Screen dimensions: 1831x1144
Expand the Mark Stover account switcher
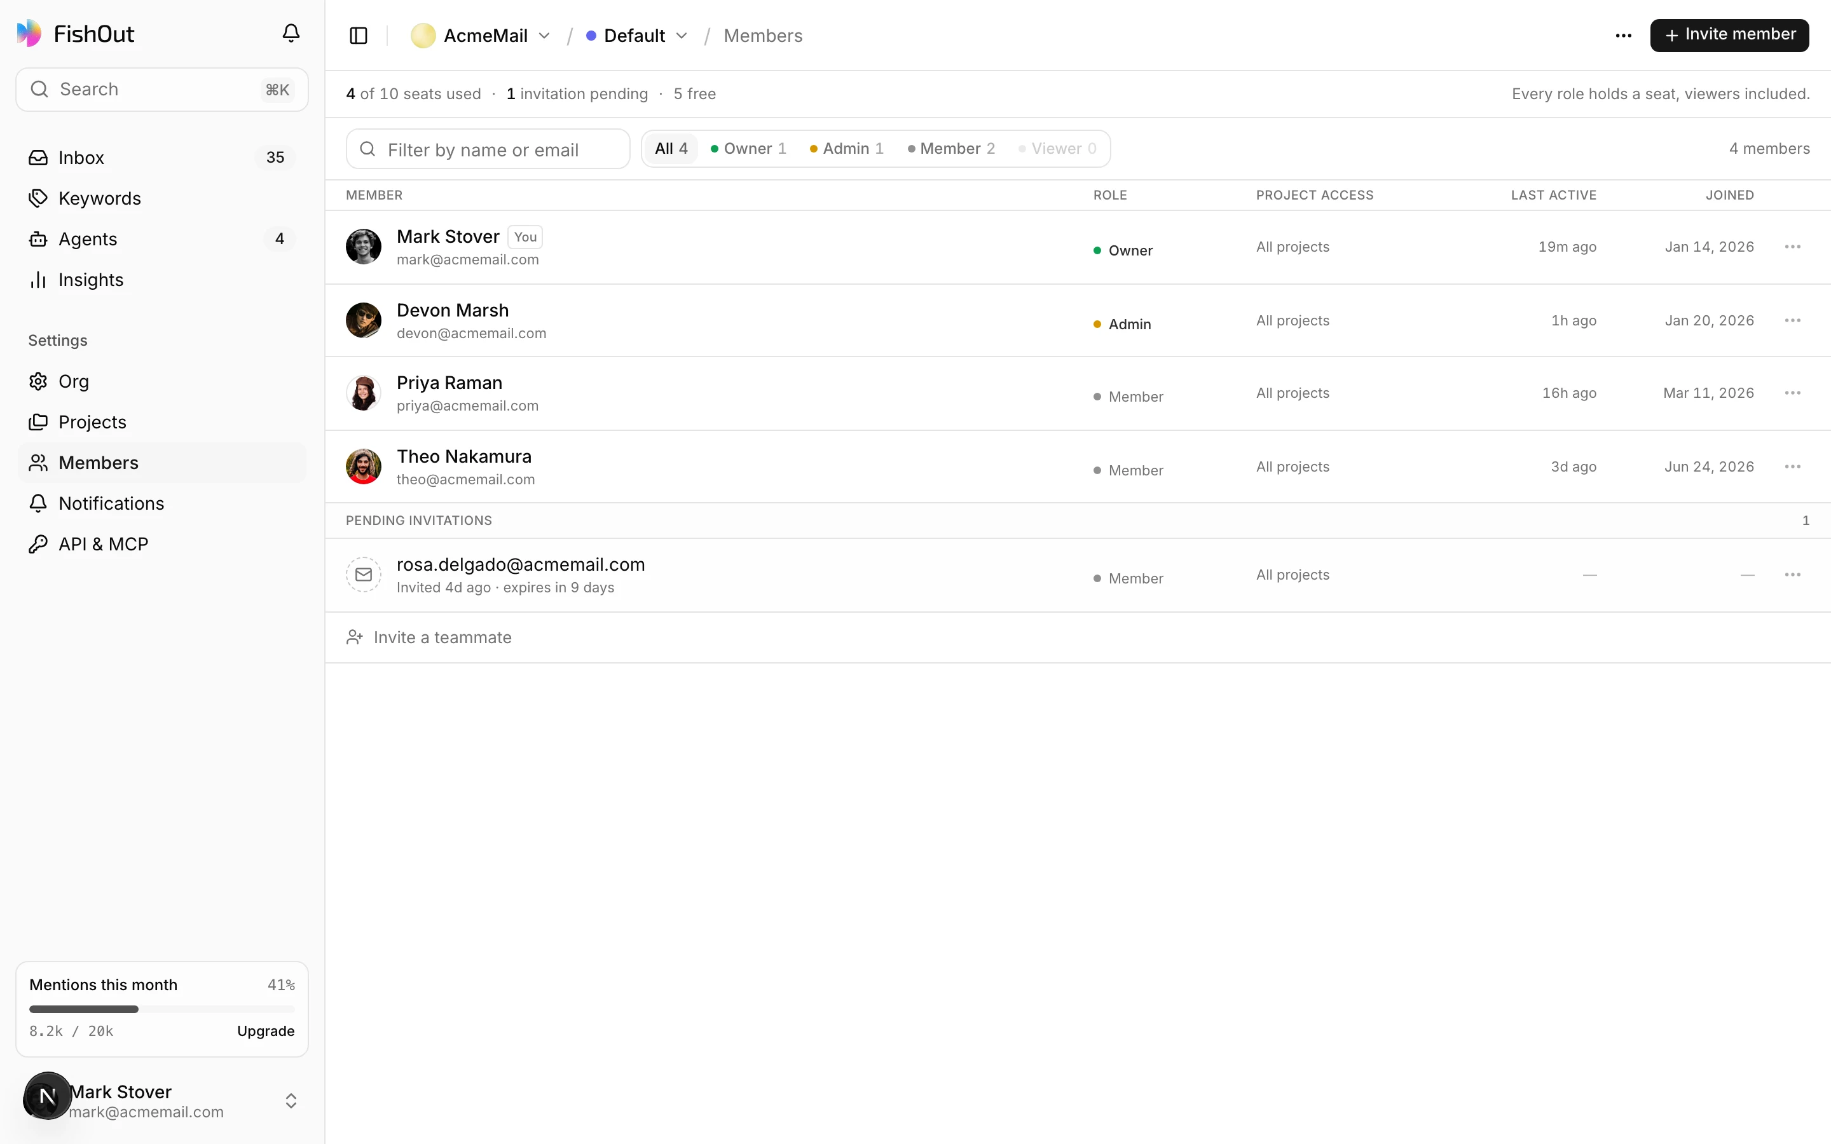[x=162, y=1100]
